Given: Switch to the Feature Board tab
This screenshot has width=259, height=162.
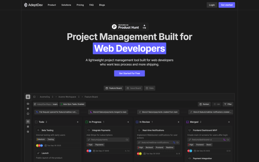Looking at the screenshot, I should 113,88.
